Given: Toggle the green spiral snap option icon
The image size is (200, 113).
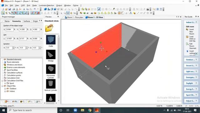Looking at the screenshot, I should (x=22, y=13).
